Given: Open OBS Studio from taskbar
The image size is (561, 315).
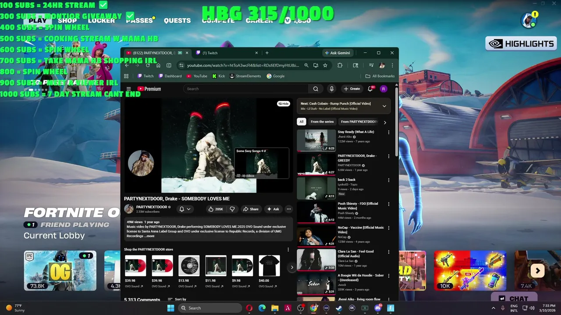Looking at the screenshot, I should pyautogui.click(x=300, y=308).
